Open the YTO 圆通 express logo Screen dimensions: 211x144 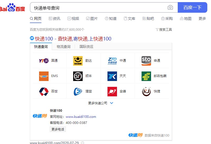pyautogui.click(x=44, y=61)
